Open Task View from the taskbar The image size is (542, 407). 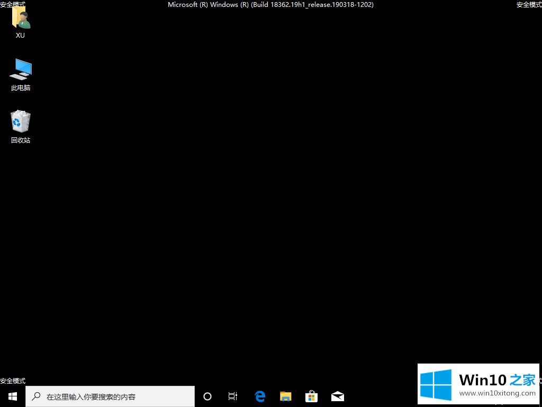233,396
